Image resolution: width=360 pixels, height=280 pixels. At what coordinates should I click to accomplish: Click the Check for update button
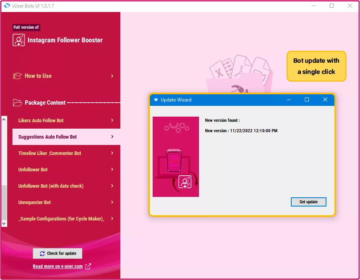[58, 253]
